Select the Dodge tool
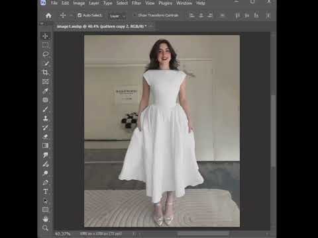The height and width of the screenshot is (238, 318). (45, 173)
